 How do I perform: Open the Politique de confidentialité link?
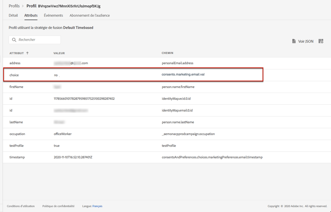click(58, 206)
